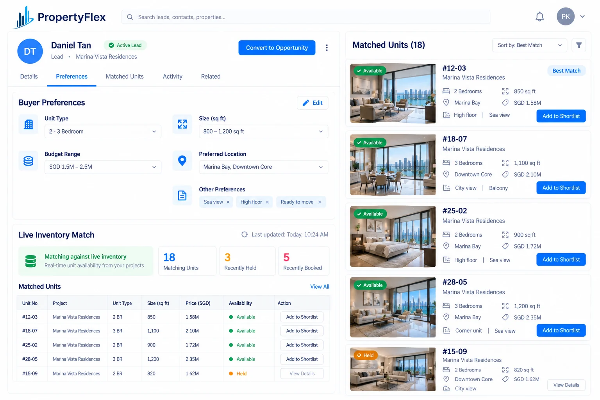
Task: Click the PropertyFlex logo
Action: coord(59,17)
